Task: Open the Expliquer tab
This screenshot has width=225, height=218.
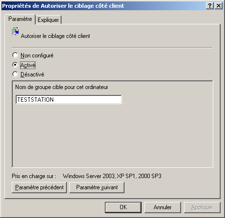Action: [x=48, y=20]
